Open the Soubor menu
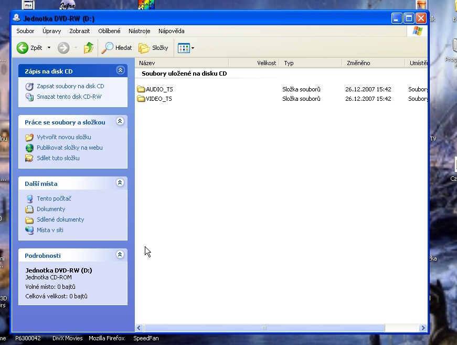Screen dimensions: 457x345 point(25,31)
